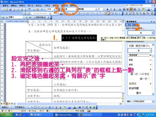Open line spacing options
Image resolution: width=156 pixels, height=117 pixels.
(139, 9)
